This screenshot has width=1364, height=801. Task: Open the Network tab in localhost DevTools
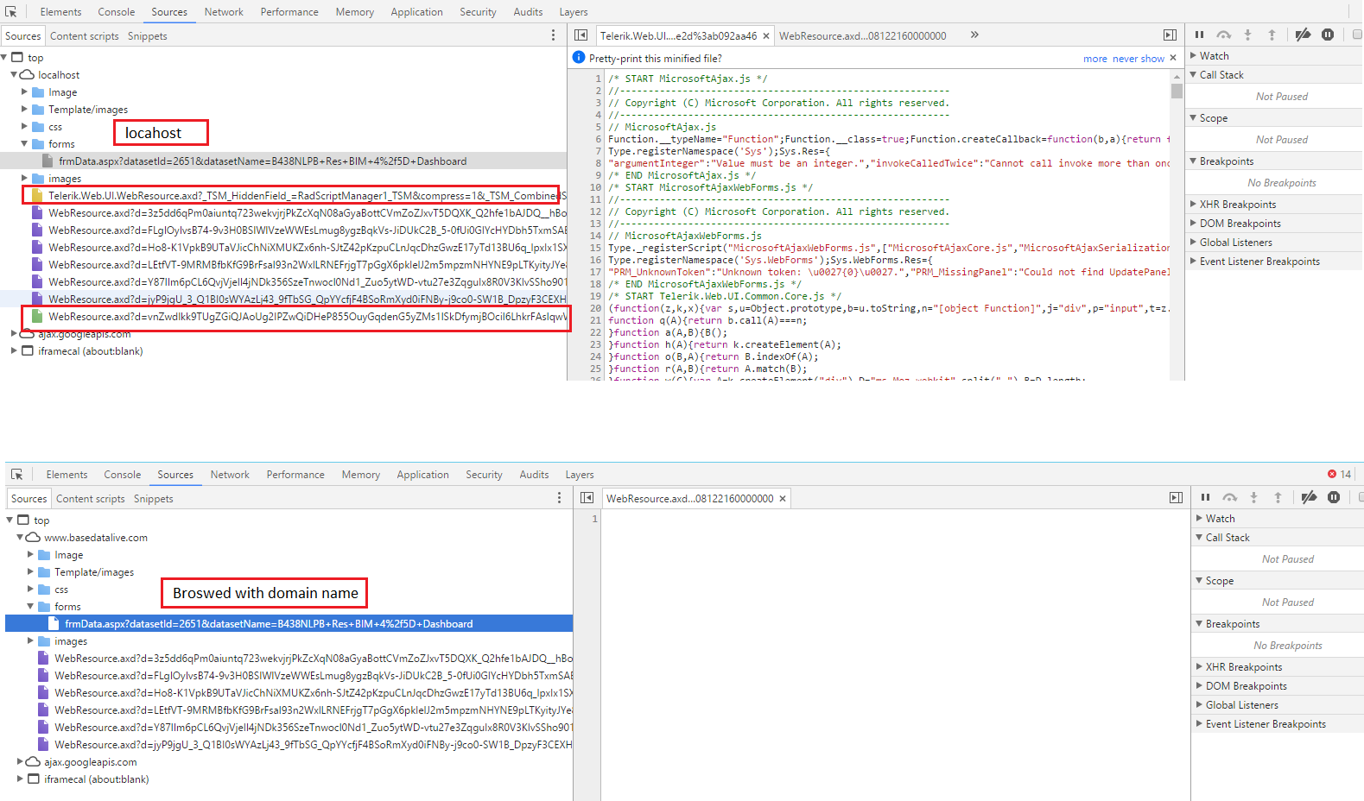pyautogui.click(x=224, y=12)
